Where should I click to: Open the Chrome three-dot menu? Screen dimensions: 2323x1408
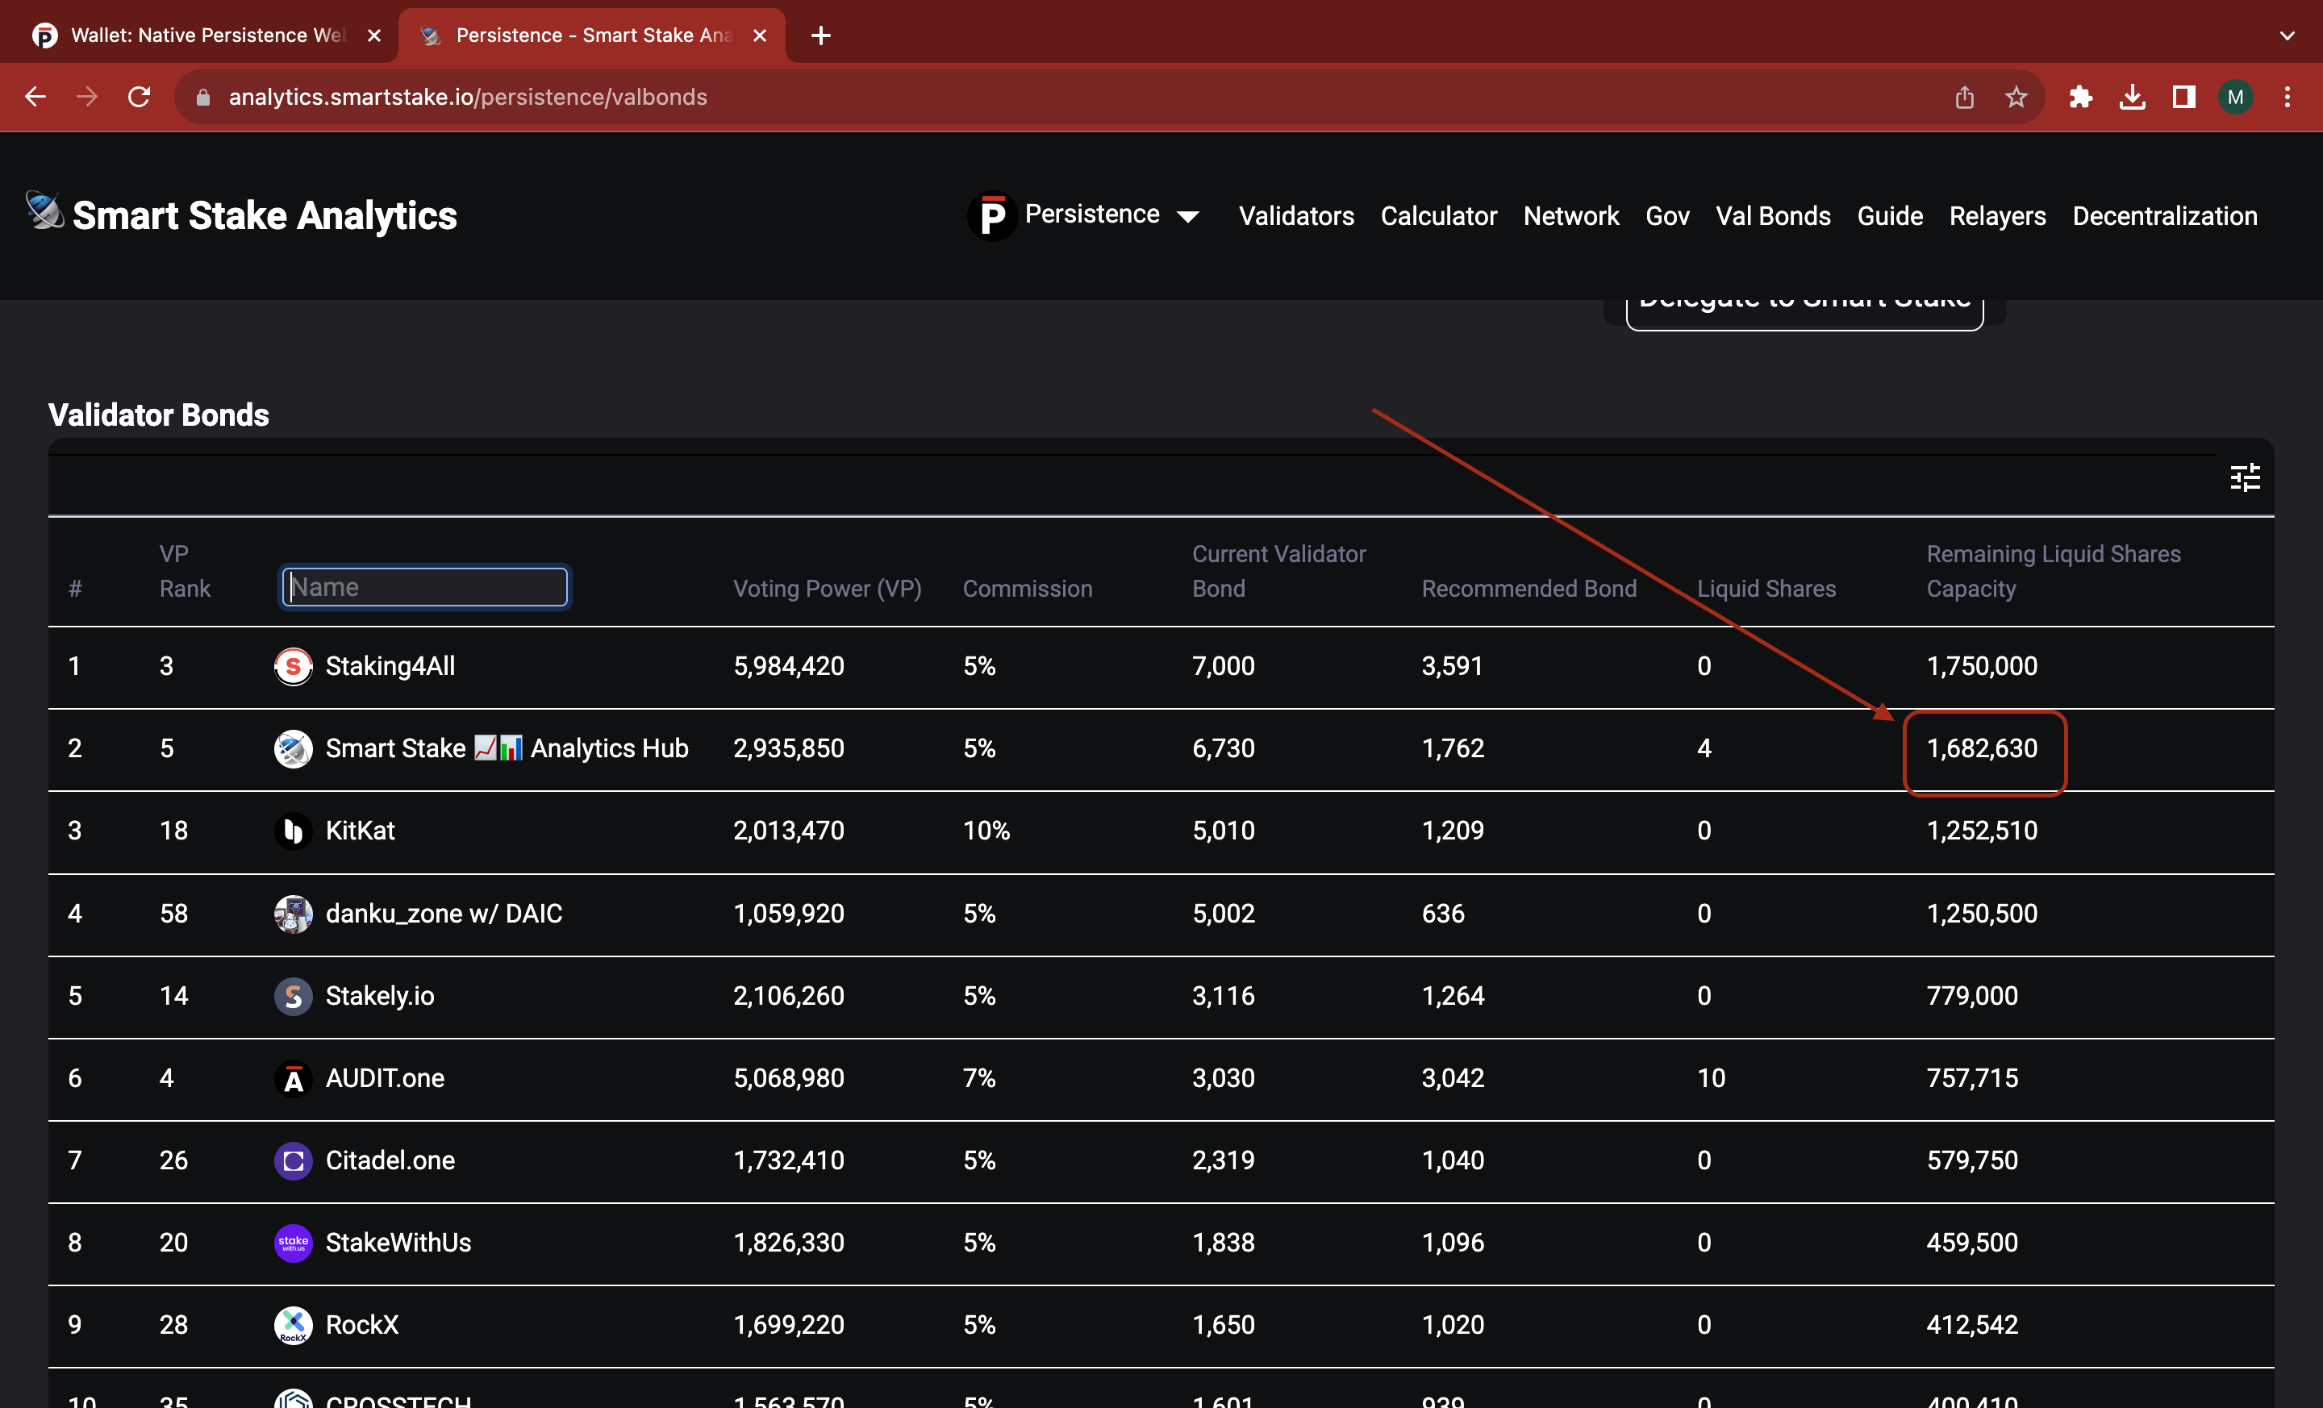coord(2288,97)
